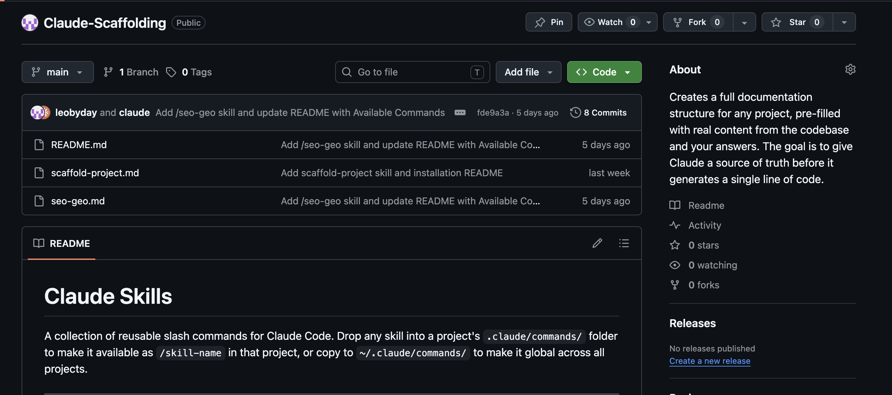Click the file icon next to scaffold-project.md

tap(39, 173)
